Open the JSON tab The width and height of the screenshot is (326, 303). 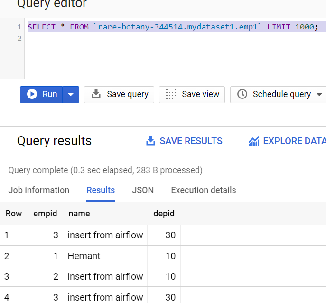click(x=143, y=190)
